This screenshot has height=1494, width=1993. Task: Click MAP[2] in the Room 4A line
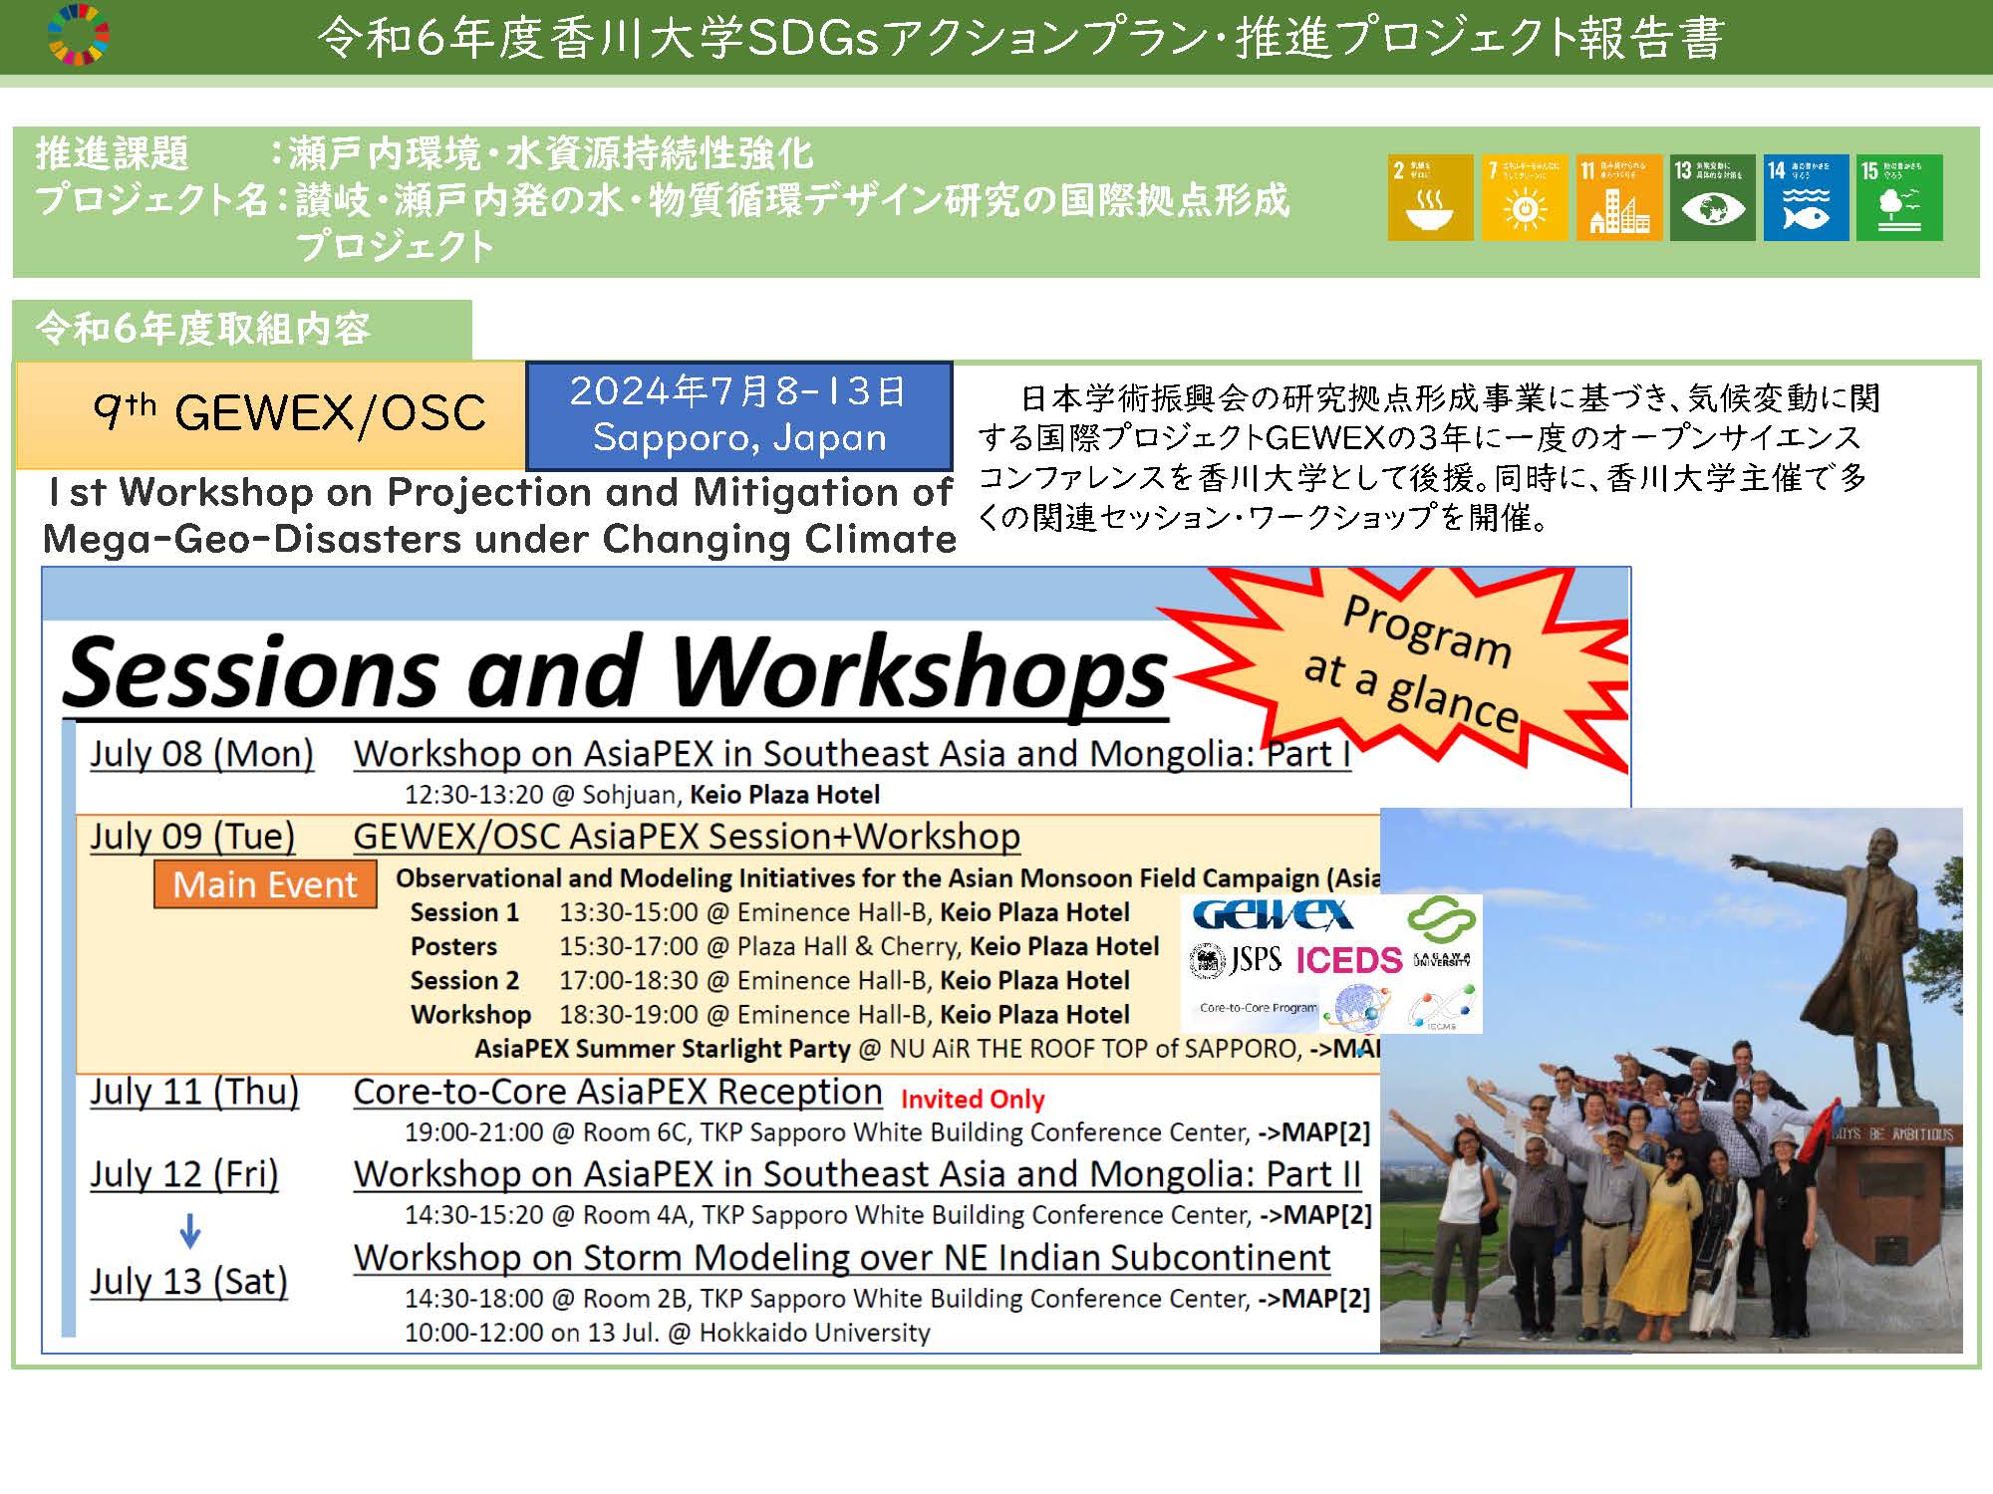(1315, 1216)
